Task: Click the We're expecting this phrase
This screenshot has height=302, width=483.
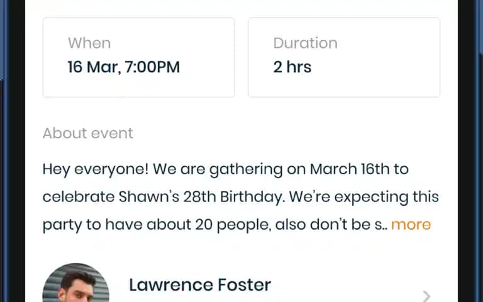Action: coord(364,197)
